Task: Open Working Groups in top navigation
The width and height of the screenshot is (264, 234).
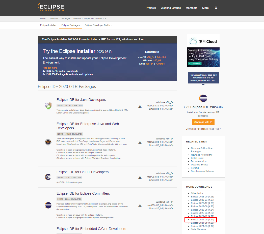Action: (x=171, y=8)
